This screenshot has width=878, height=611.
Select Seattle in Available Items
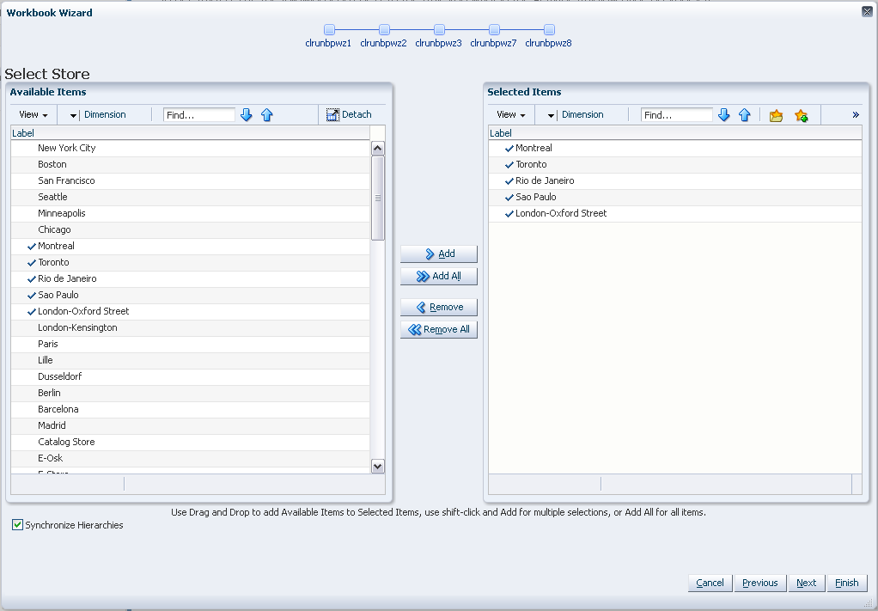pyautogui.click(x=191, y=197)
